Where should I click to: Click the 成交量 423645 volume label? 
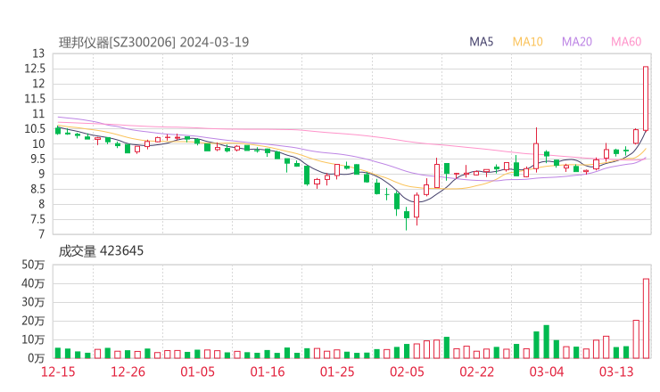pyautogui.click(x=101, y=250)
